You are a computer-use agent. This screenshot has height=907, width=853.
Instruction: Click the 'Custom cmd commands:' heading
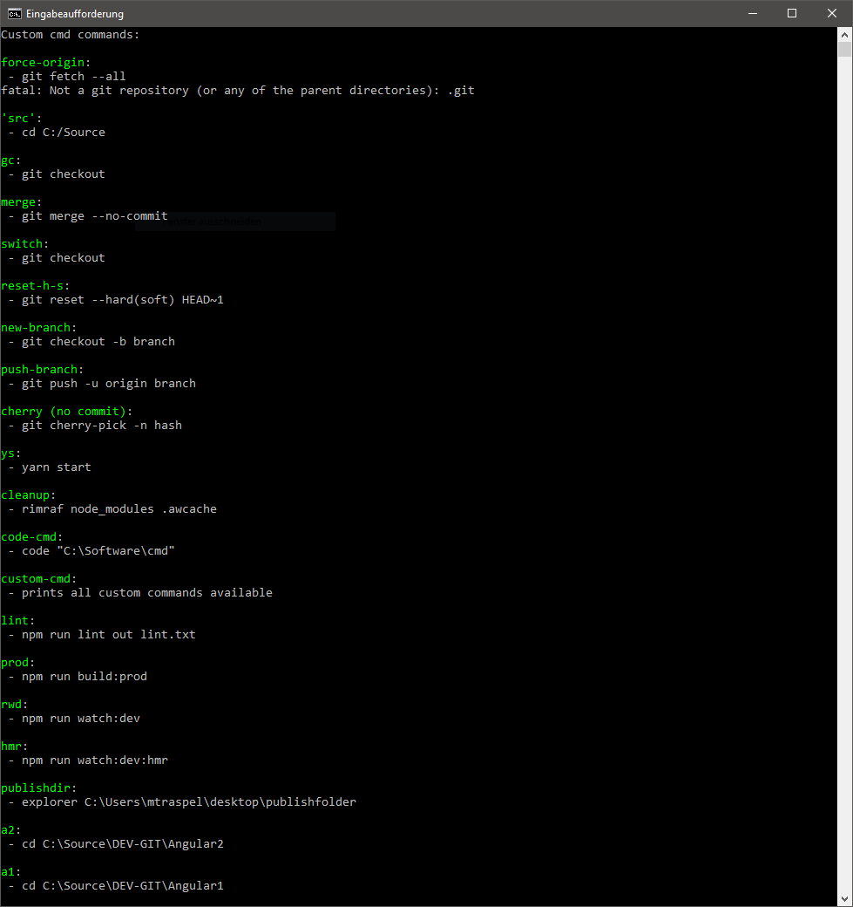pos(71,35)
